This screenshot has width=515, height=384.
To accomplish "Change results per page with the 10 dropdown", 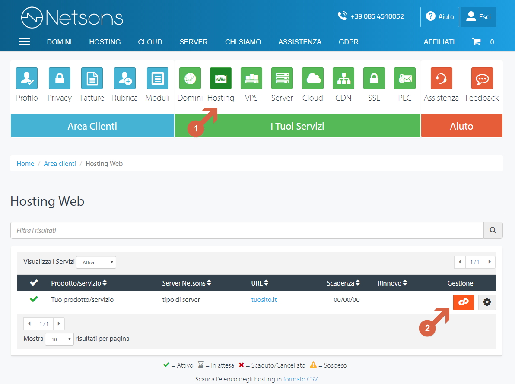I will coord(59,339).
